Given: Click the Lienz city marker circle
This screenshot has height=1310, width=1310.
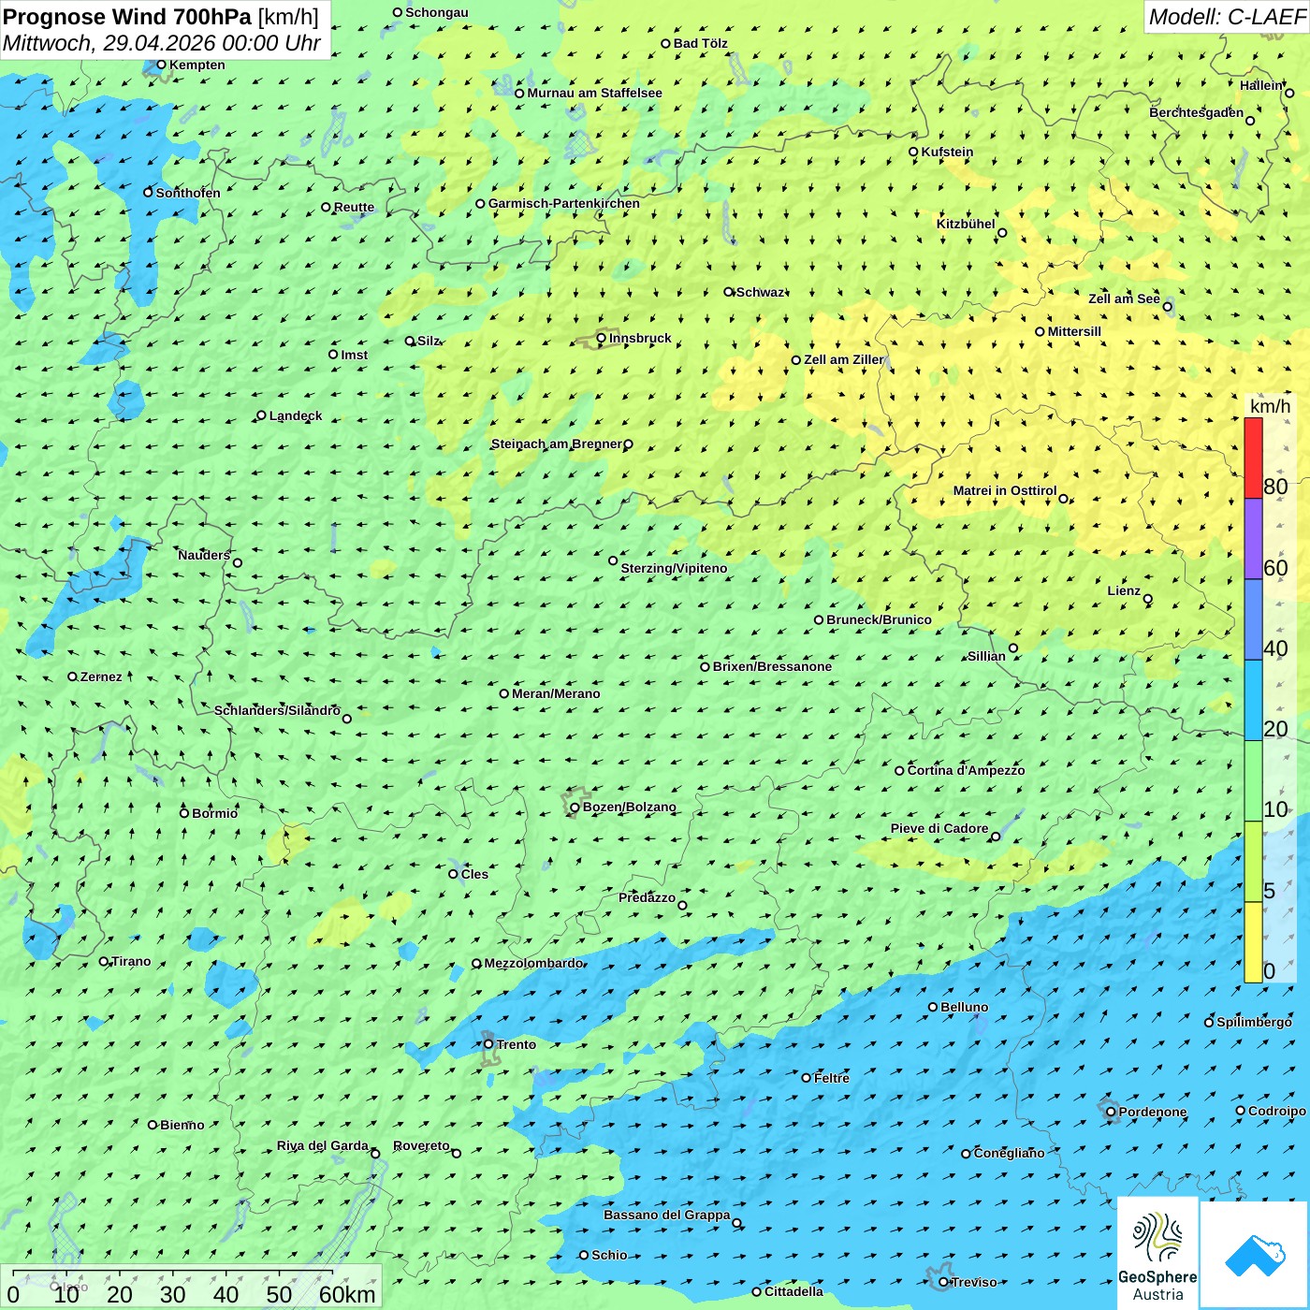Looking at the screenshot, I should (x=1148, y=600).
